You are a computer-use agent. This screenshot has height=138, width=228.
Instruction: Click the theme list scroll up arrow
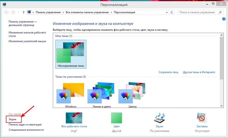point(222,35)
